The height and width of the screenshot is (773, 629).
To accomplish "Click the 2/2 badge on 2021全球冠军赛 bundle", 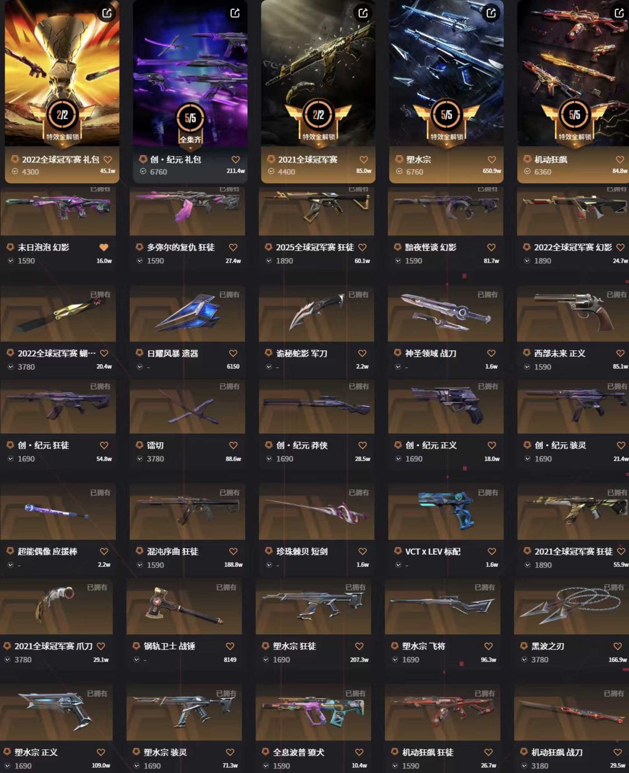I will 318,115.
